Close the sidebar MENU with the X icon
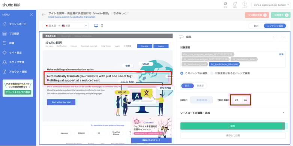 pyautogui.click(x=31, y=15)
